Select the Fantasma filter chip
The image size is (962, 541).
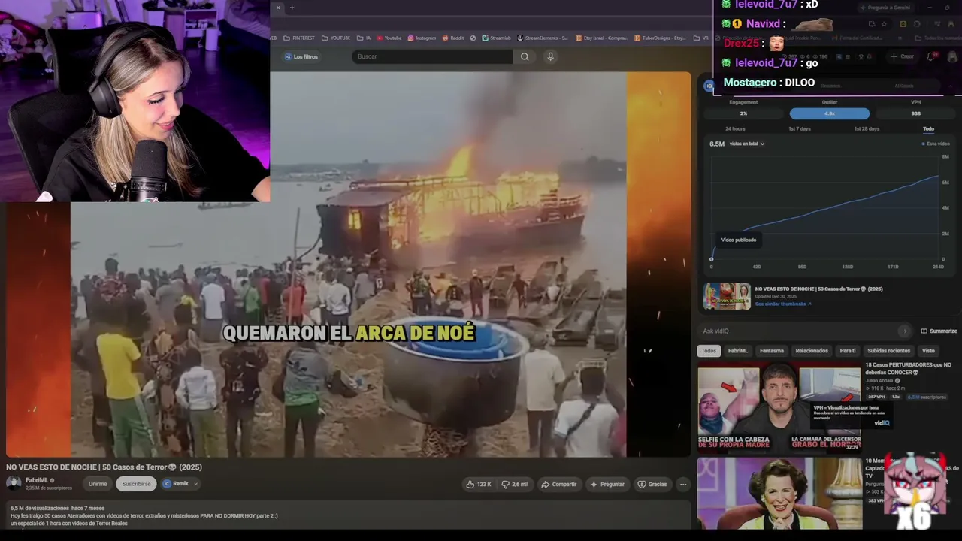coord(772,351)
